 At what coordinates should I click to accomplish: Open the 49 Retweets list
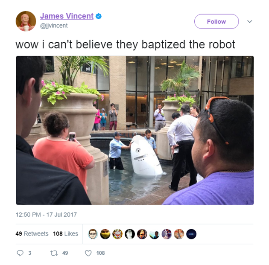click(32, 233)
